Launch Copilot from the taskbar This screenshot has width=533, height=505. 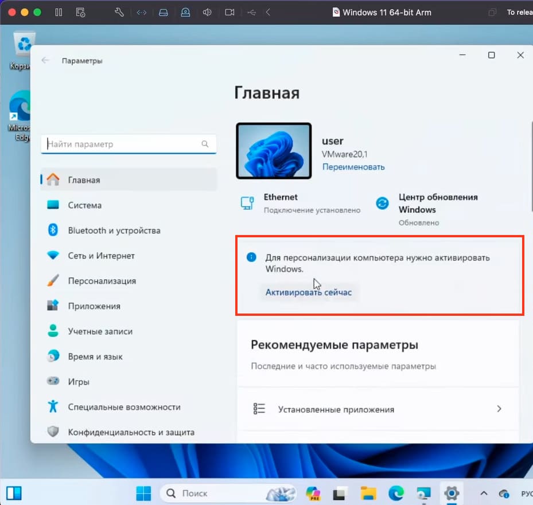click(313, 493)
